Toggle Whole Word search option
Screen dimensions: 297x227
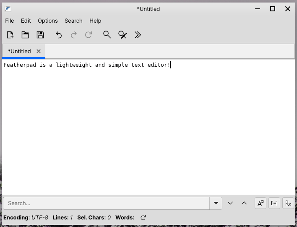coord(274,203)
